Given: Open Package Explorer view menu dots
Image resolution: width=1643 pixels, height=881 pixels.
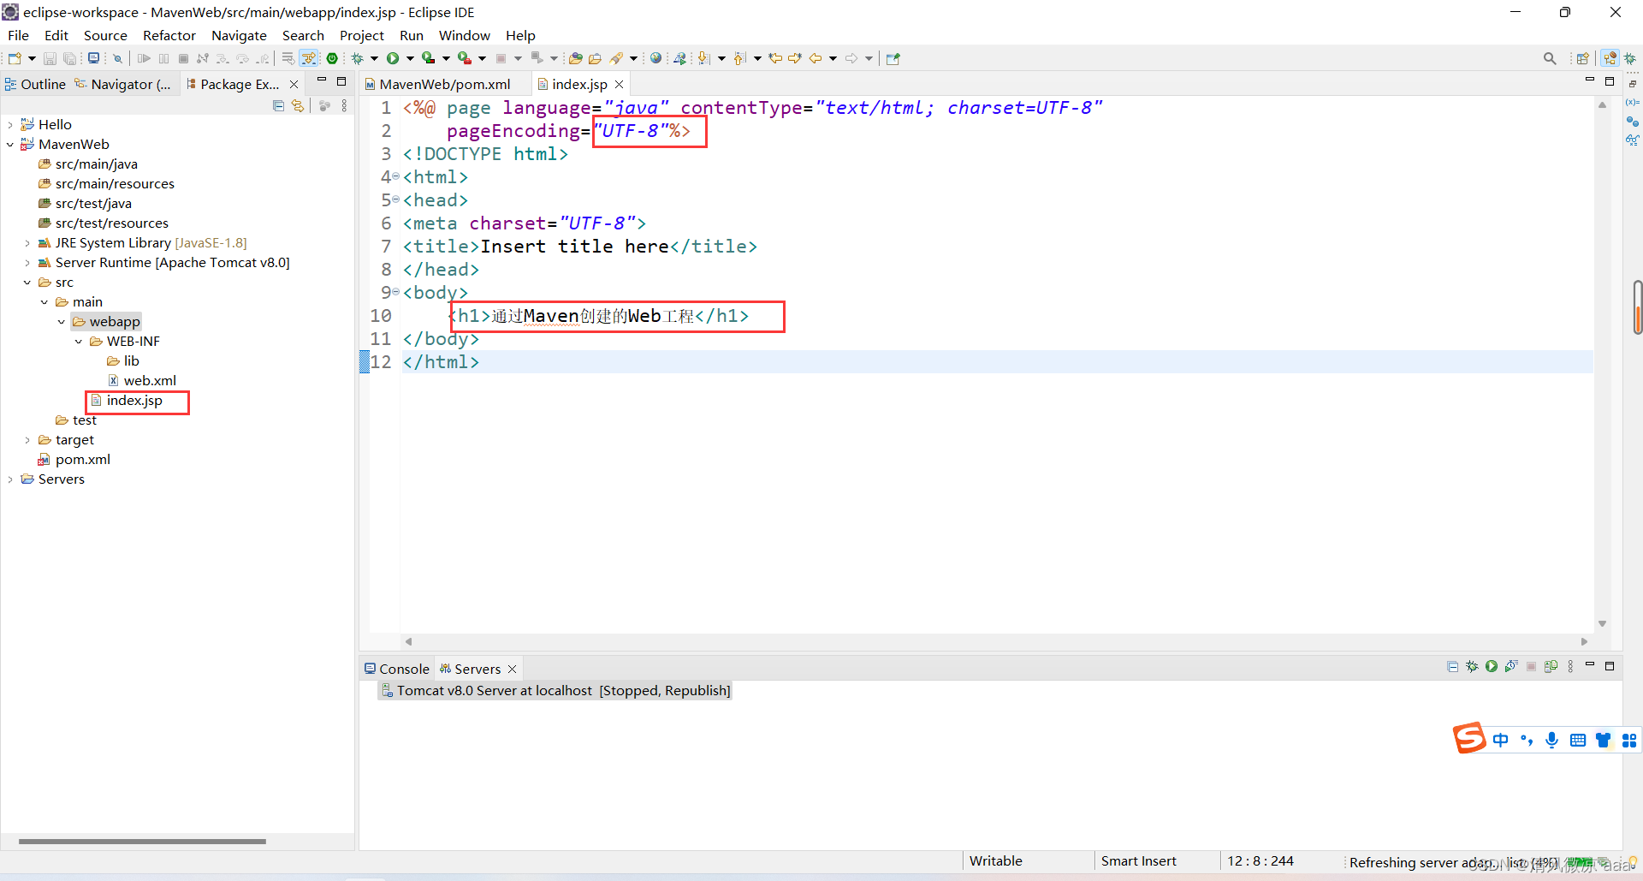Looking at the screenshot, I should (344, 105).
